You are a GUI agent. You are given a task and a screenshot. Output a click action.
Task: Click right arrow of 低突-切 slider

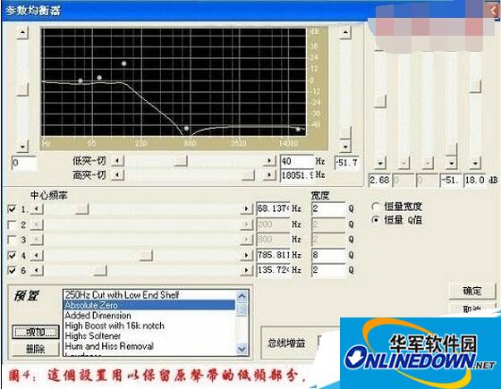pyautogui.click(x=269, y=161)
